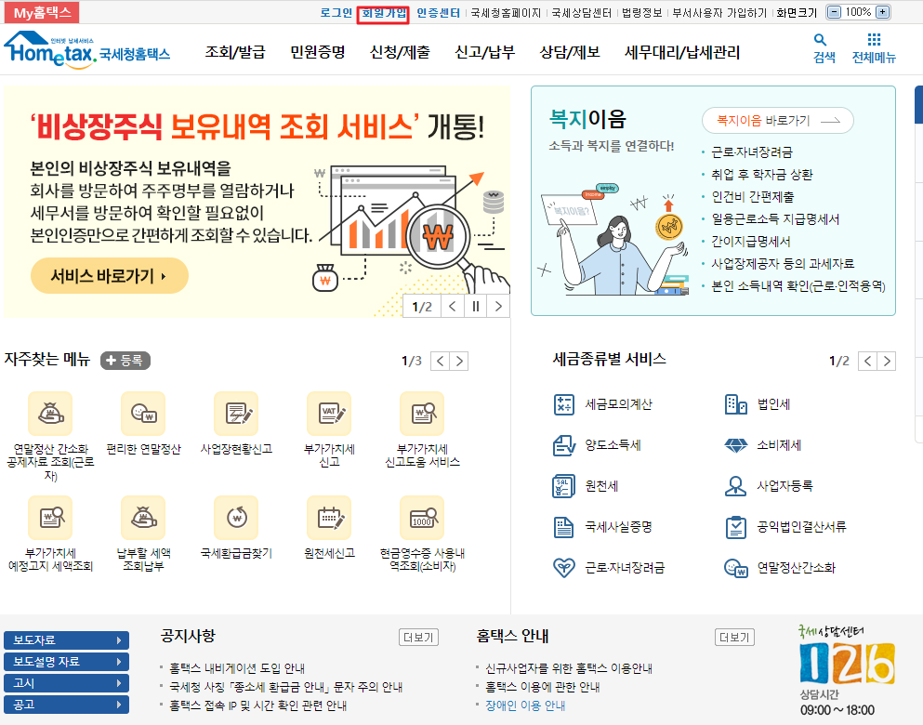
Task: Open 부가가치세 예정고지 세액조회 icon
Action: tap(50, 518)
